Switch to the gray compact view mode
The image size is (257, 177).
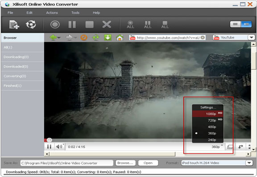pyautogui.click(x=236, y=24)
